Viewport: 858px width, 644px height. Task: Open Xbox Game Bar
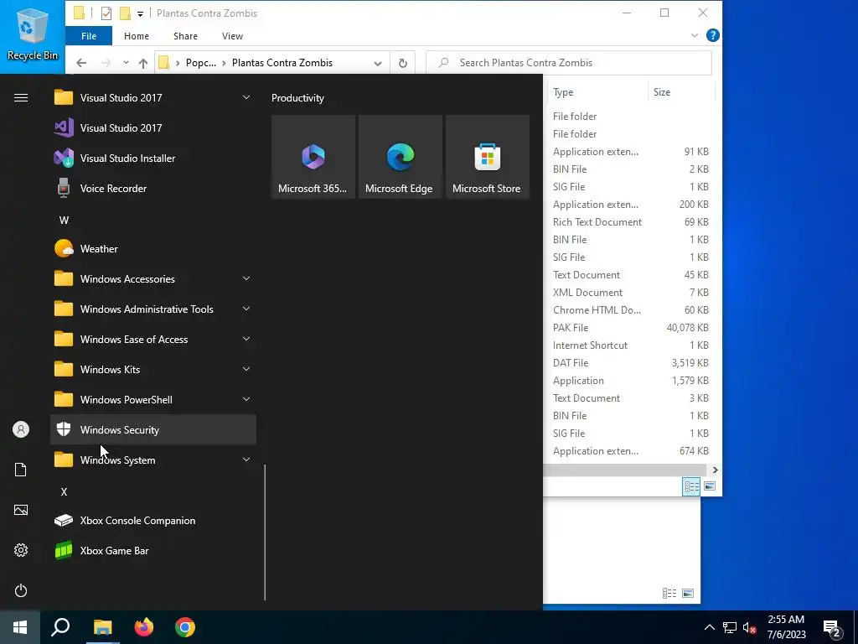153,550
